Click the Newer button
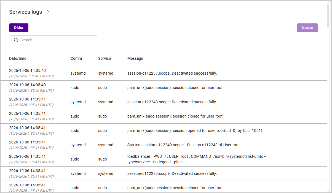 click(307, 28)
